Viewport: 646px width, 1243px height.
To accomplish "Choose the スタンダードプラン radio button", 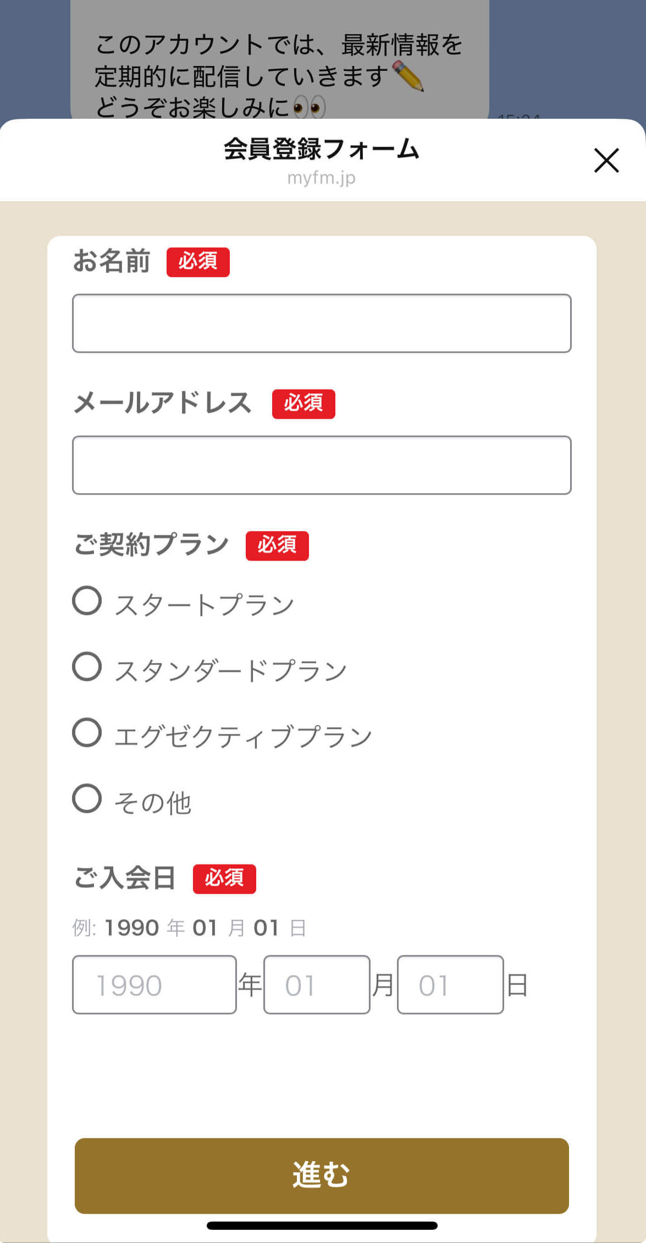I will tap(87, 666).
